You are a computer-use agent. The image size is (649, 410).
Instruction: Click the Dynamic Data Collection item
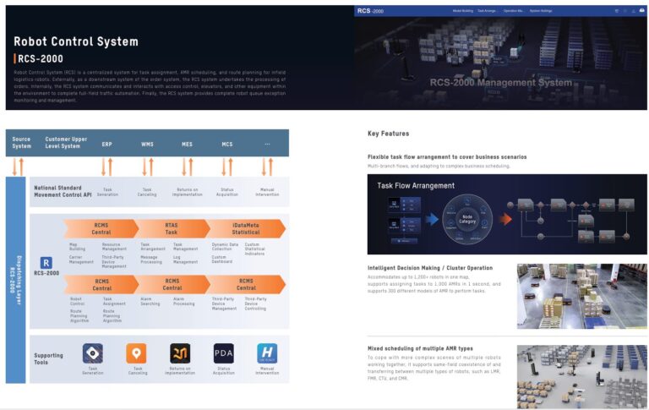[225, 247]
